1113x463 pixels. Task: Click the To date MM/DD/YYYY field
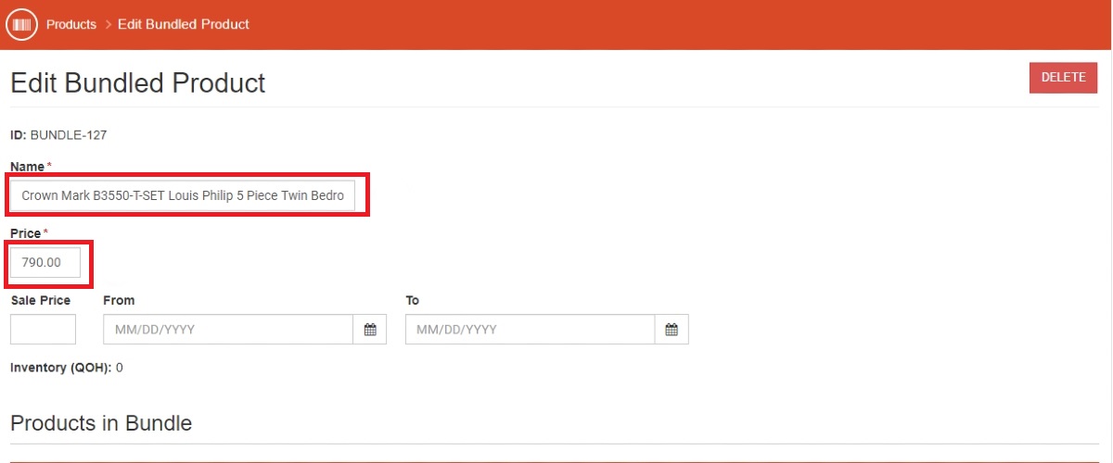[530, 330]
